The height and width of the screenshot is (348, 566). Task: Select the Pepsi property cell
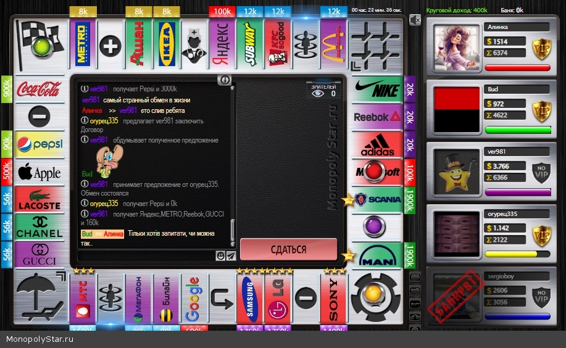pos(40,144)
